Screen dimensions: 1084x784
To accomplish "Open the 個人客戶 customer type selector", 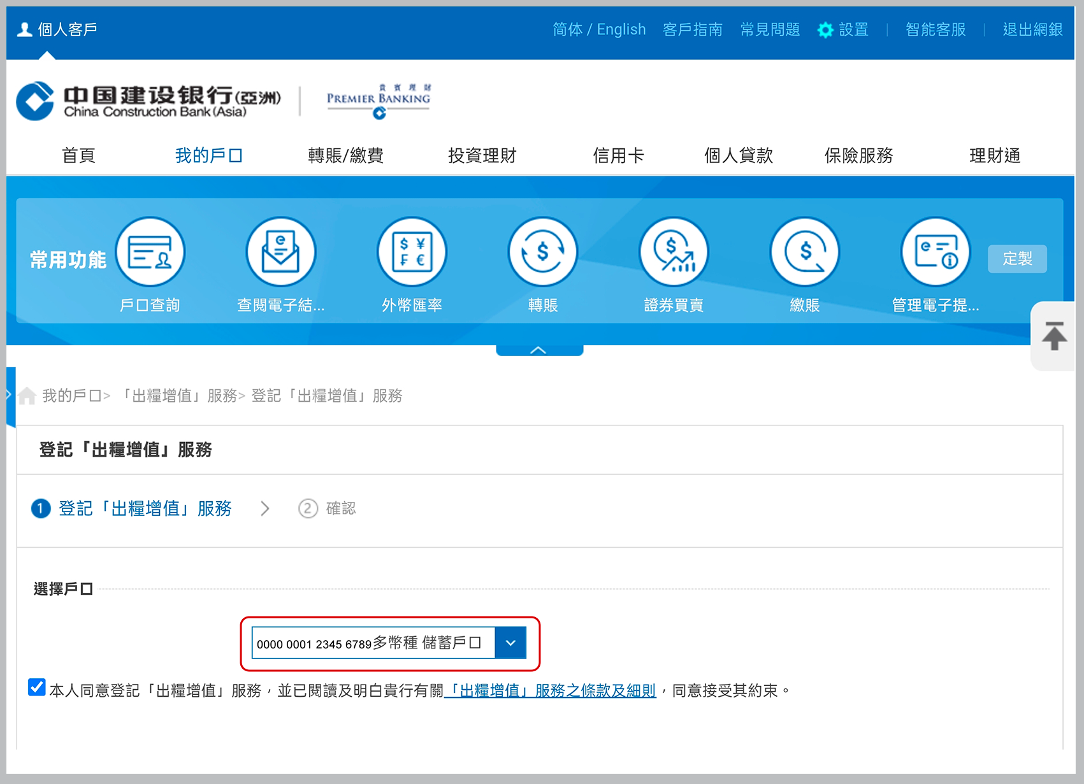I will pyautogui.click(x=58, y=29).
